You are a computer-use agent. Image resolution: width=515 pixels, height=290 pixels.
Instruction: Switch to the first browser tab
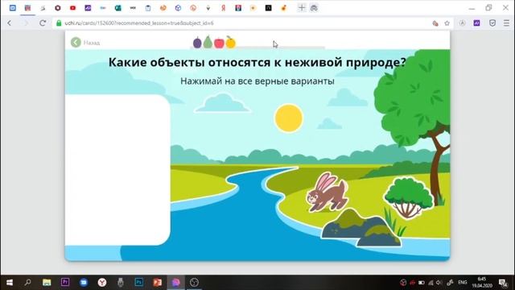[13, 8]
